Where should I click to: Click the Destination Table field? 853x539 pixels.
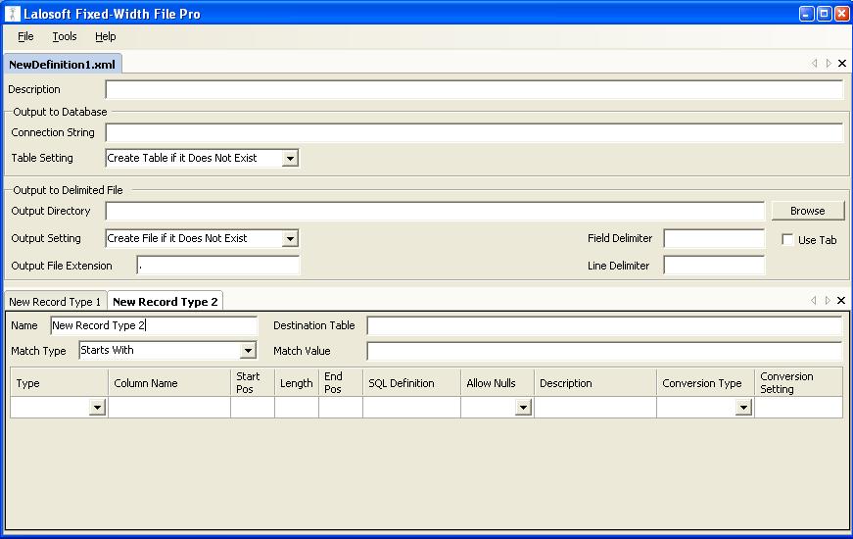[x=604, y=325]
